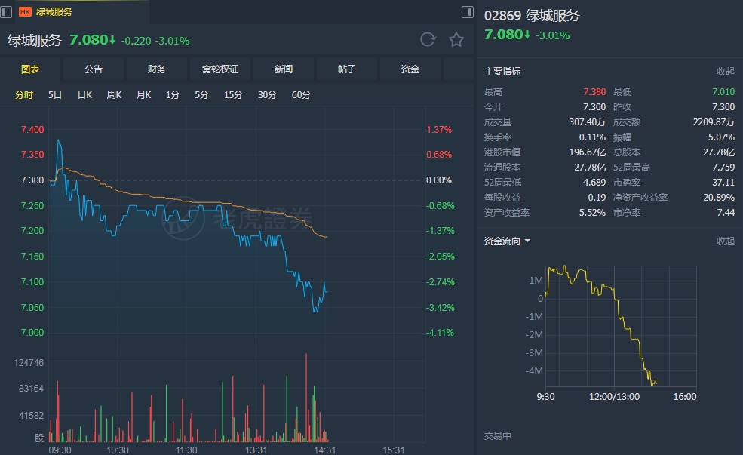Click the 15分 interval button
Image resolution: width=743 pixels, height=455 pixels.
tap(233, 95)
